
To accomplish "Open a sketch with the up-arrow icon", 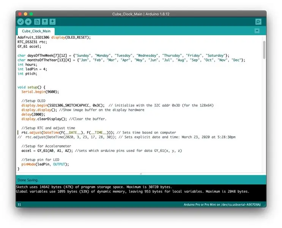I will [x=45, y=22].
